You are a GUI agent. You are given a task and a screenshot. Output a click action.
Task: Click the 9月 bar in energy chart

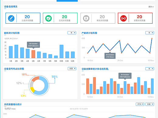point(56,57)
